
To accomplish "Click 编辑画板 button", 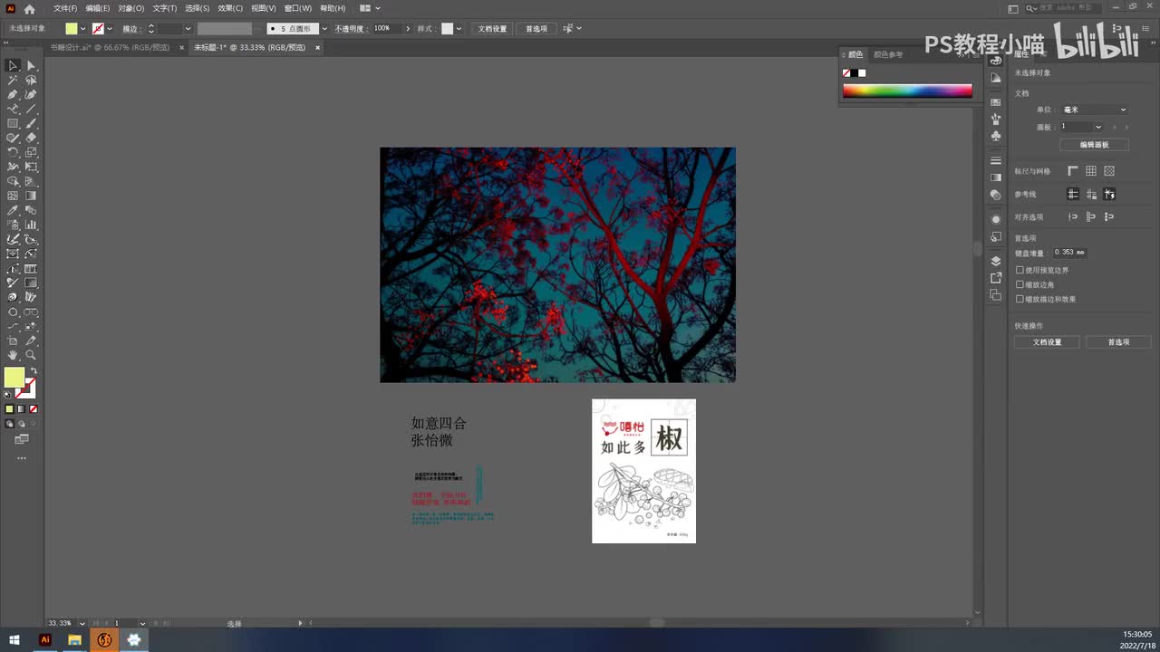I will (1094, 145).
